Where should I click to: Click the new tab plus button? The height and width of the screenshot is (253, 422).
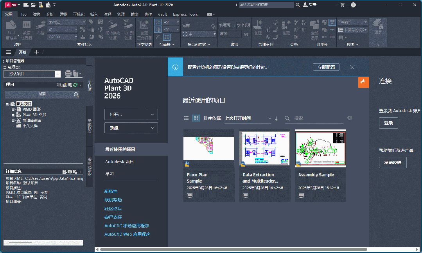[36, 52]
